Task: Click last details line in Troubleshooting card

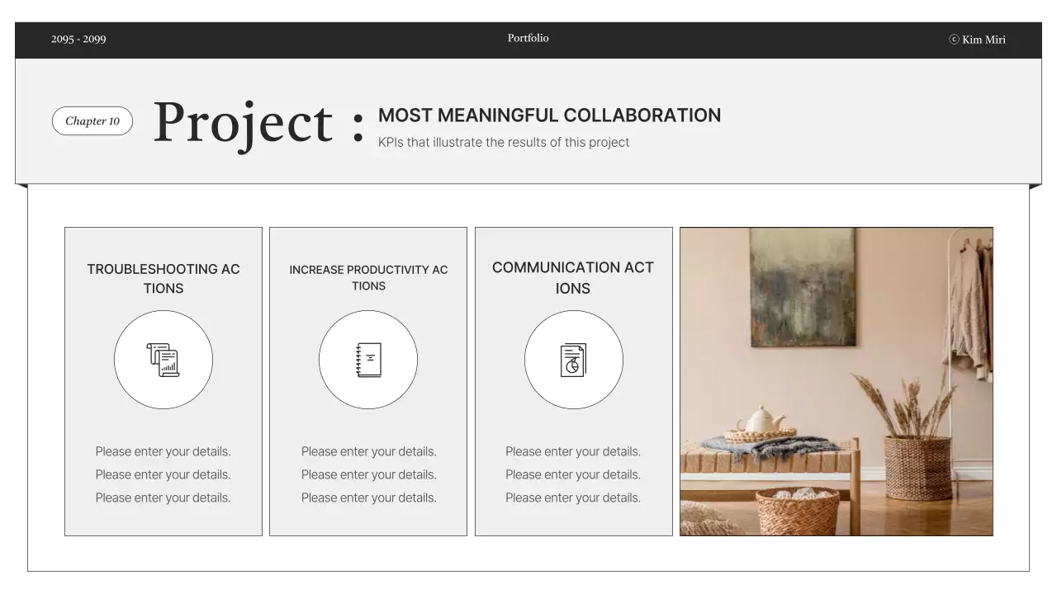Action: click(x=163, y=497)
